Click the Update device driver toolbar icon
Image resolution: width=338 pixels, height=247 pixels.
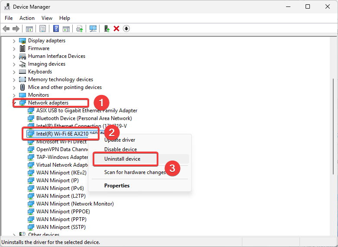pyautogui.click(x=106, y=28)
